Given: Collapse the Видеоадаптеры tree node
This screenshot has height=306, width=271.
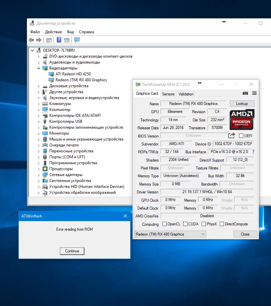Looking at the screenshot, I should tap(39, 68).
